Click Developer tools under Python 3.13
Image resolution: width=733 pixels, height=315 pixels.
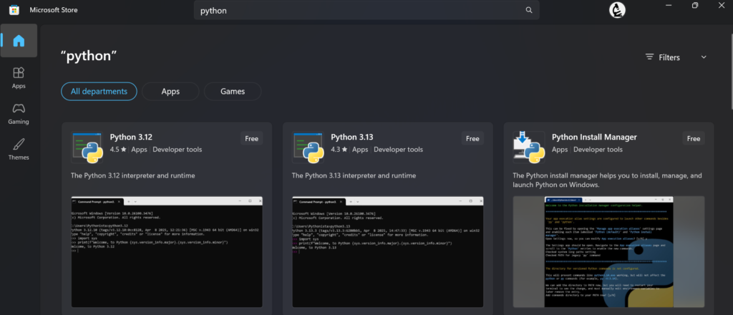(398, 150)
